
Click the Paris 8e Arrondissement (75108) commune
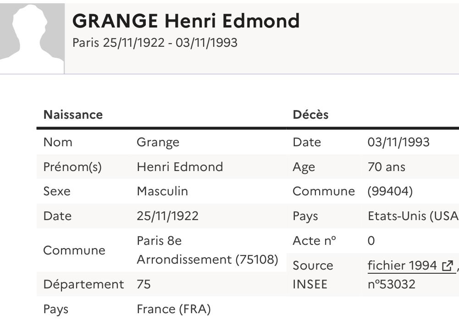[207, 250]
